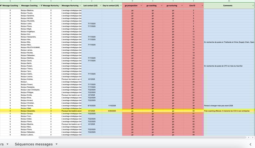Select column W header letter

coord(132,1)
